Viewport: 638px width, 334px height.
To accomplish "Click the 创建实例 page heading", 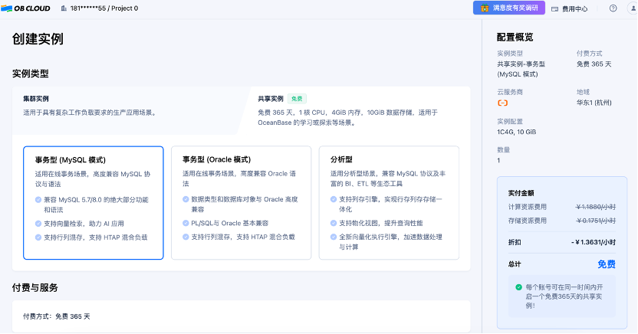I will pyautogui.click(x=38, y=39).
